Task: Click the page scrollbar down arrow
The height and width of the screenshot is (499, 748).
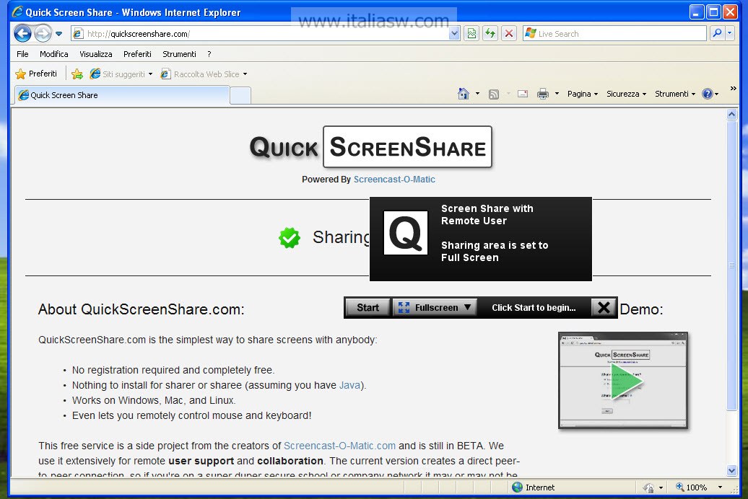Action: click(732, 470)
